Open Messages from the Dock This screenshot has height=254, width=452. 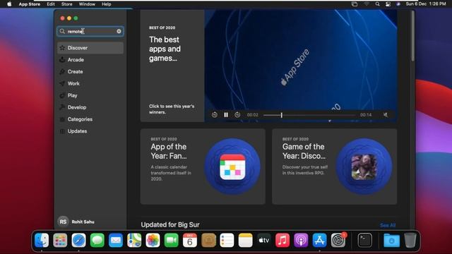(97, 240)
